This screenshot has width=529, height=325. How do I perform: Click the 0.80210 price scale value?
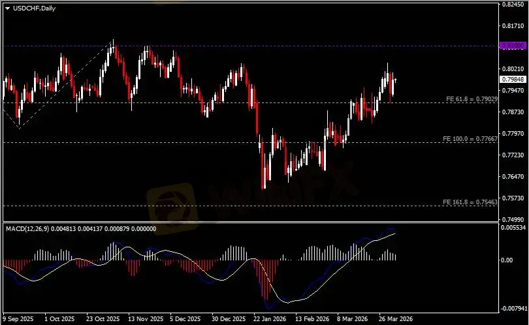point(511,69)
